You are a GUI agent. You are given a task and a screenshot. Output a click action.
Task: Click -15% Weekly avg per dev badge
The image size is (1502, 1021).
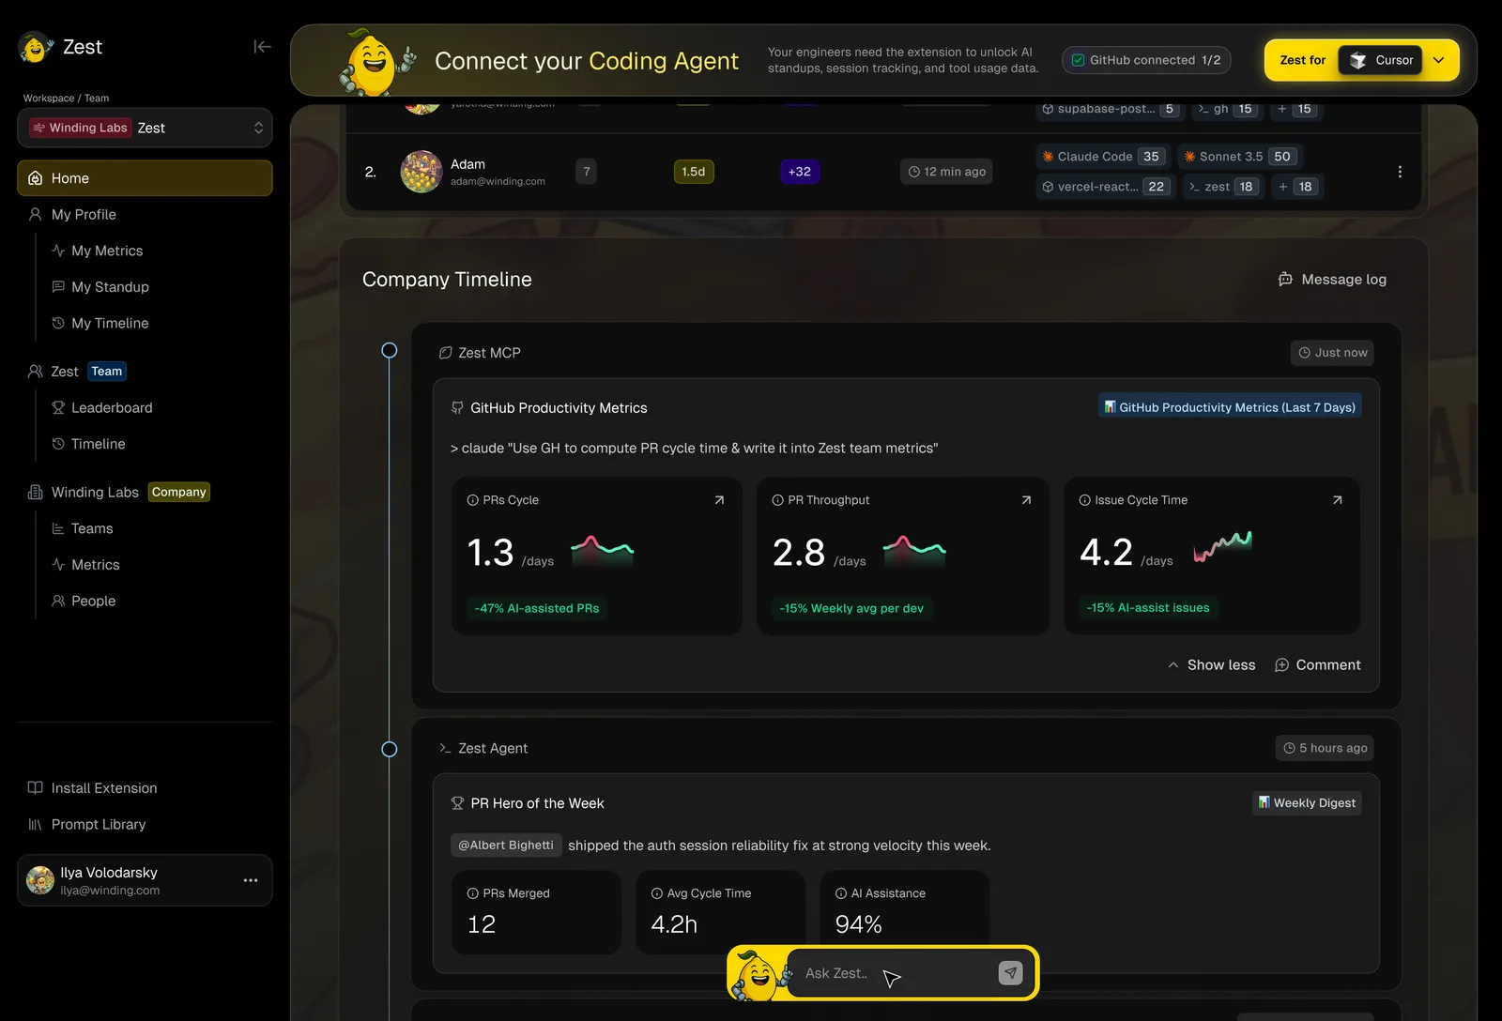coord(851,608)
